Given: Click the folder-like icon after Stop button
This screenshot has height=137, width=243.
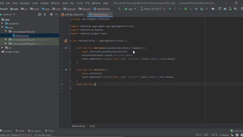Looking at the screenshot, I should [213, 9].
